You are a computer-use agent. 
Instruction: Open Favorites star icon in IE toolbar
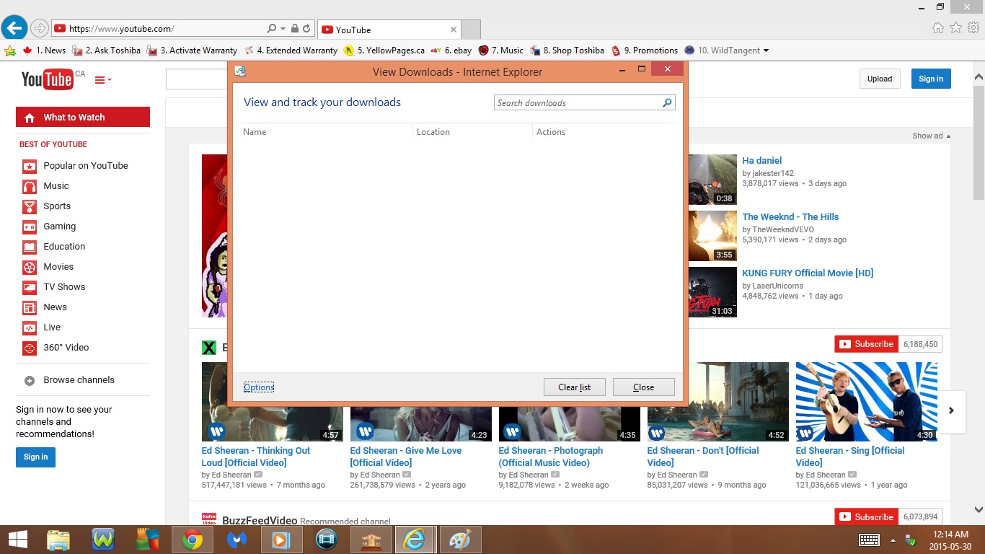pos(955,28)
